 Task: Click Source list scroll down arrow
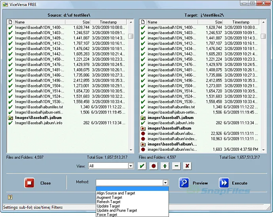(131, 150)
